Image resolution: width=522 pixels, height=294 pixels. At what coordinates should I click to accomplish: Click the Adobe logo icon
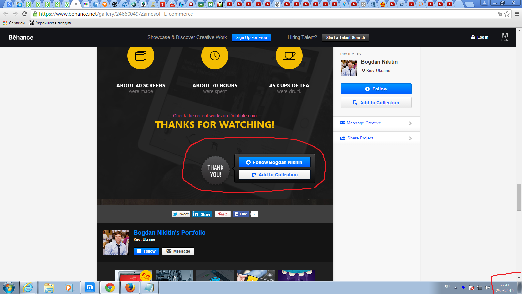point(505,37)
